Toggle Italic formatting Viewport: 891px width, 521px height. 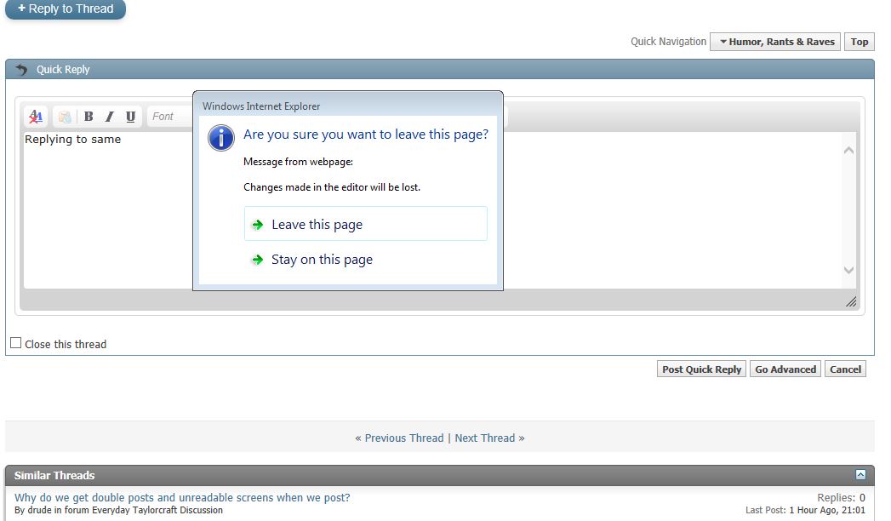(x=109, y=117)
